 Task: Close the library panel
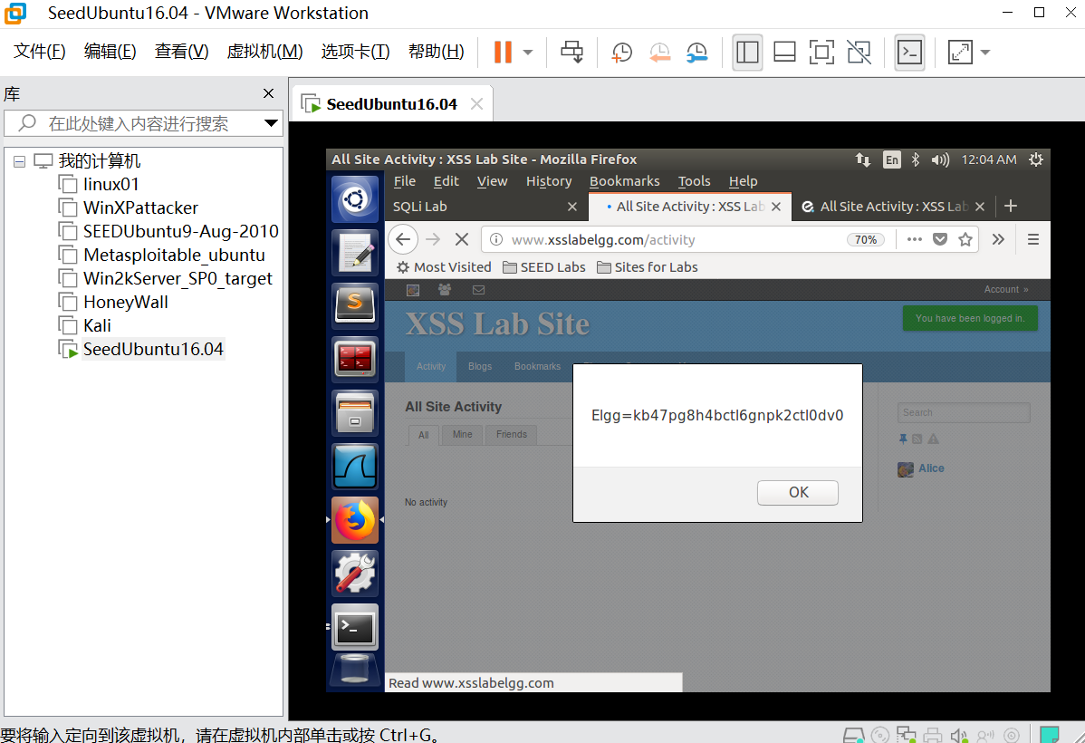[268, 93]
